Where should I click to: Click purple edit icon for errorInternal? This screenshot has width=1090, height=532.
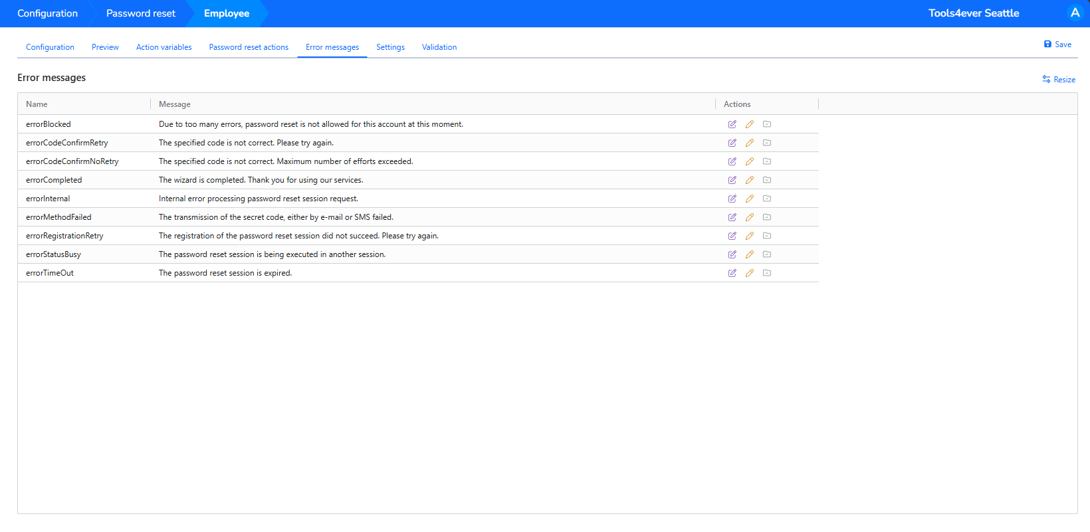click(x=732, y=199)
